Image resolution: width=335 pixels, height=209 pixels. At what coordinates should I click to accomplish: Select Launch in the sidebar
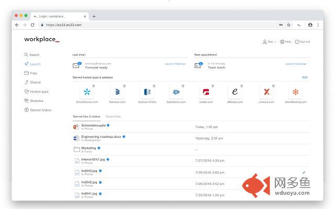click(x=32, y=64)
